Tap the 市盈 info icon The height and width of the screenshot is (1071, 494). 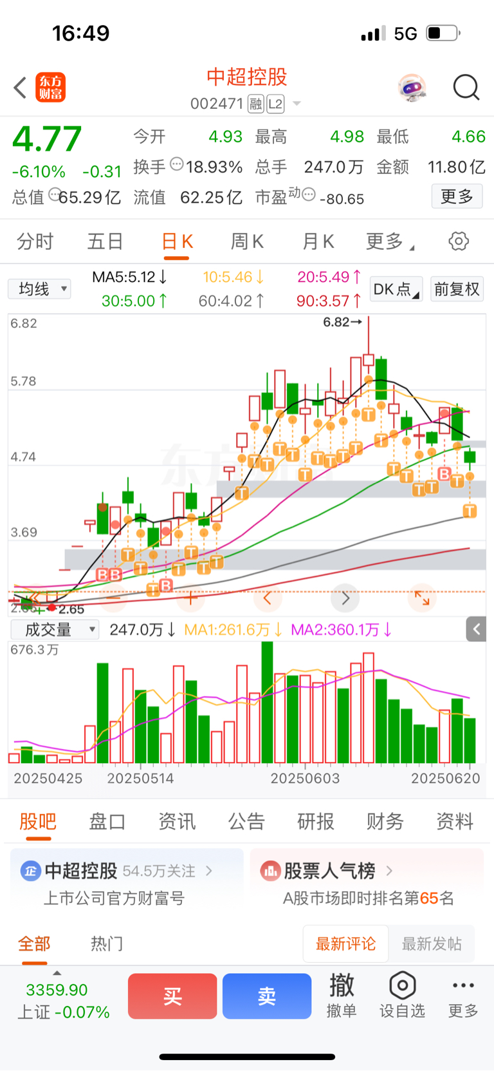coord(309,194)
